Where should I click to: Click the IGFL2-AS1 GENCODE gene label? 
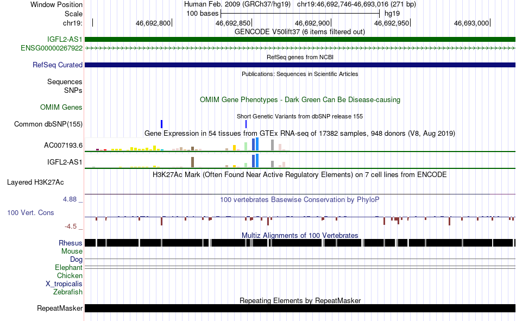(65, 40)
